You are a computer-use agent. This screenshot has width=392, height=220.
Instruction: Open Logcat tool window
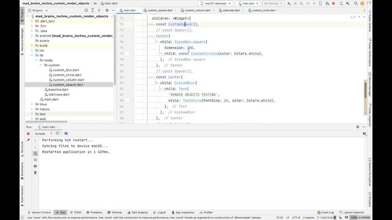coord(160,213)
